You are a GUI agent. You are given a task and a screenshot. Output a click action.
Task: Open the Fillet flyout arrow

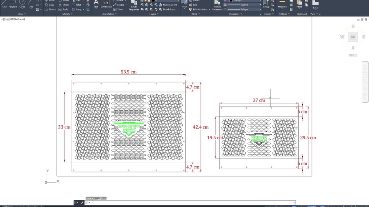click(x=83, y=5)
